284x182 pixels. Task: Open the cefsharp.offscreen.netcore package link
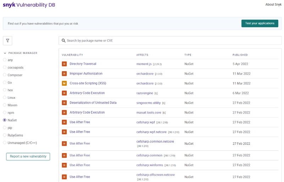pos(155,175)
